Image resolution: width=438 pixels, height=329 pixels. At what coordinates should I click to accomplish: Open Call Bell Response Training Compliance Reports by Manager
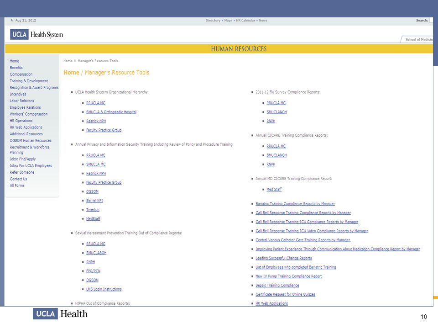coord(303,213)
